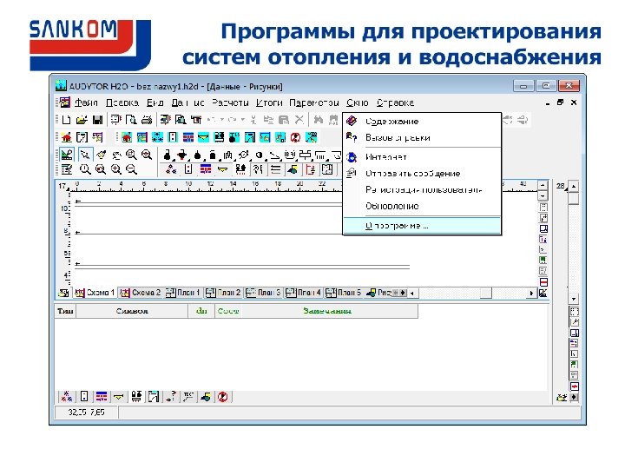Click the Интернет globe icon in menu
The image size is (625, 469).
[x=352, y=157]
